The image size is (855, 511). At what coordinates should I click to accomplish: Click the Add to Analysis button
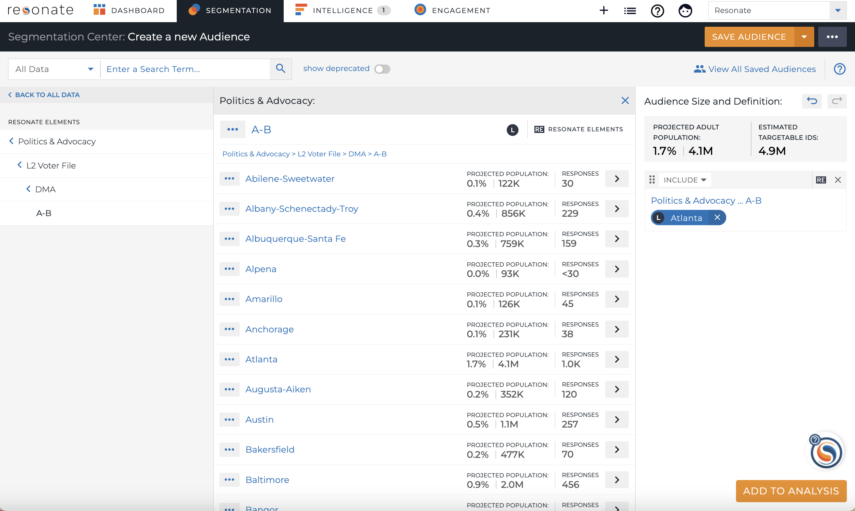click(791, 491)
